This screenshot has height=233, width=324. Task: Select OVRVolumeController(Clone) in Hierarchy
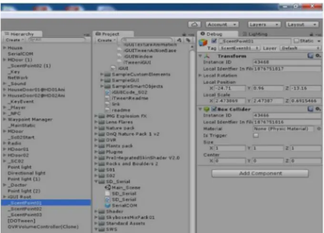43,227
